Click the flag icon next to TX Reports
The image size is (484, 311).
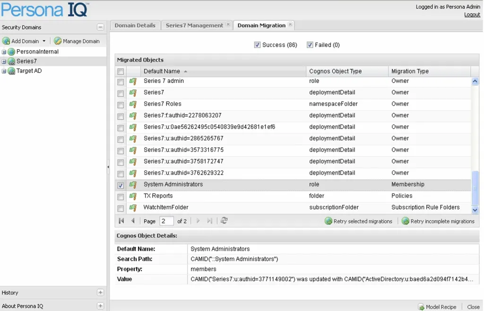tap(133, 196)
